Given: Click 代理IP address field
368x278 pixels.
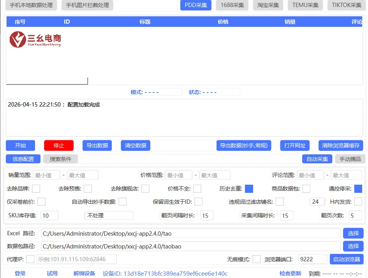Looking at the screenshot, I should coord(76,259).
